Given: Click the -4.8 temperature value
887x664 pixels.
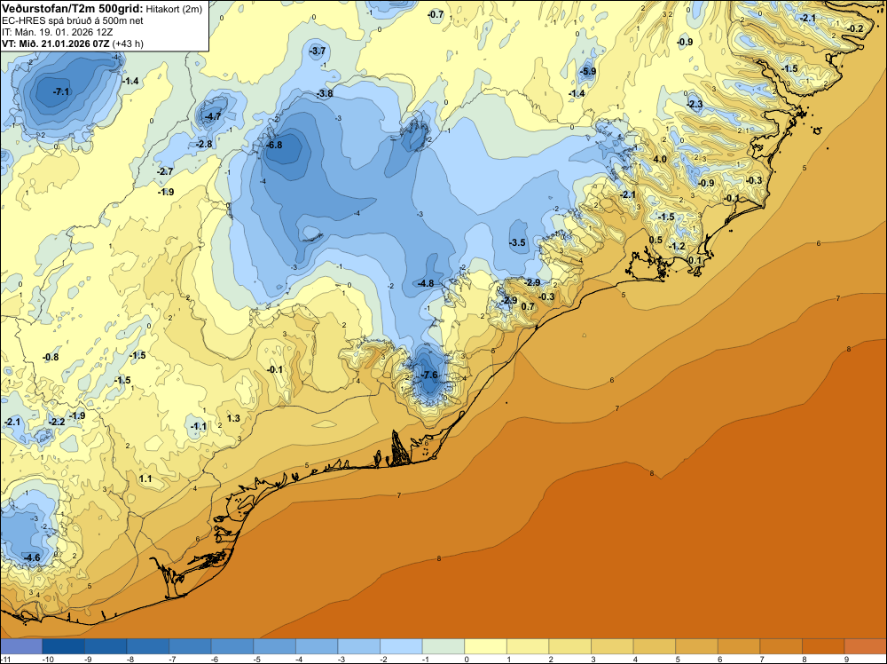Looking at the screenshot, I should pos(426,283).
